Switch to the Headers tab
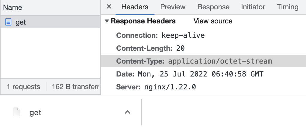306x129 pixels. click(x=135, y=7)
